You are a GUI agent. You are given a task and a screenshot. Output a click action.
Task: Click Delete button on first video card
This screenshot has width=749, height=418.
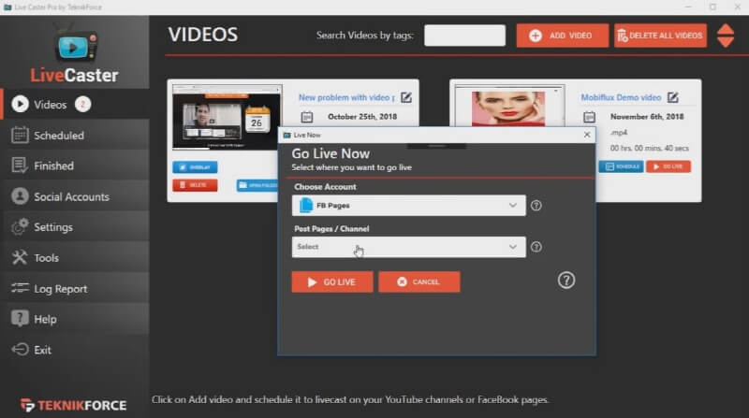[x=195, y=184]
